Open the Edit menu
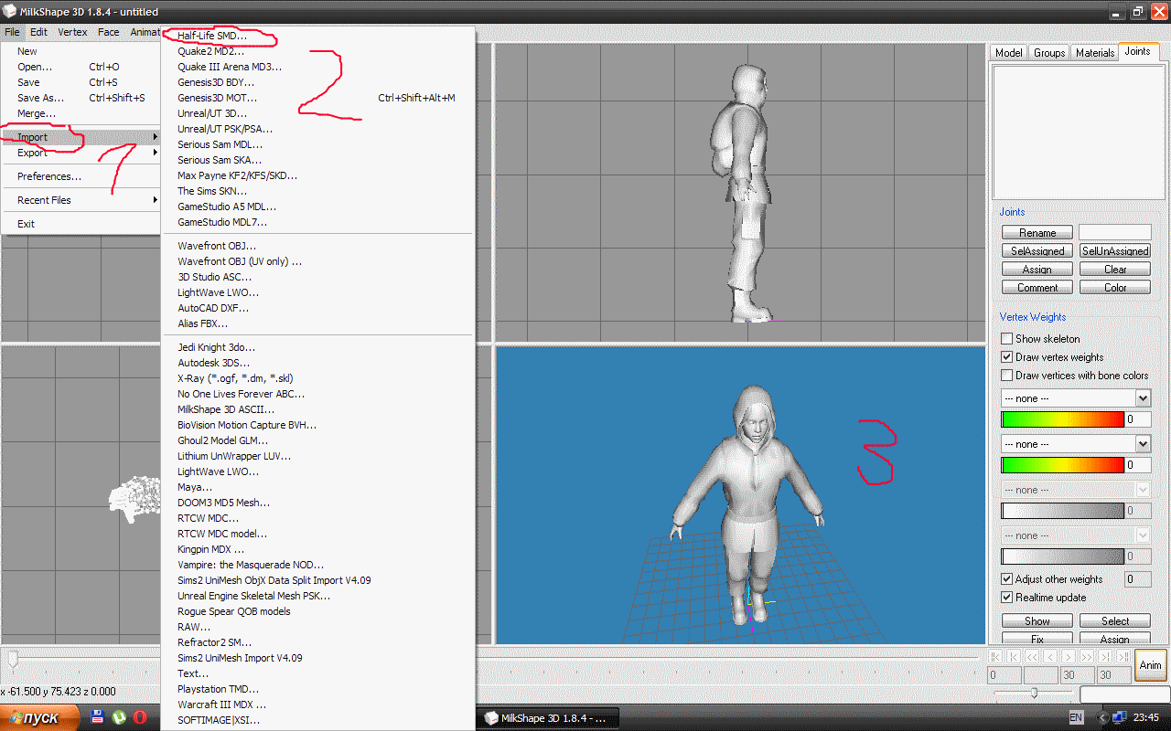1171x731 pixels. coord(38,32)
